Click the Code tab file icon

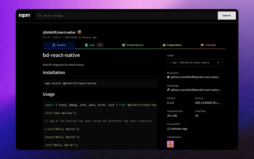[86, 45]
